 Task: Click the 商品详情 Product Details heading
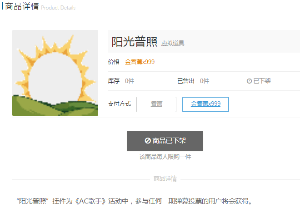[40, 7]
